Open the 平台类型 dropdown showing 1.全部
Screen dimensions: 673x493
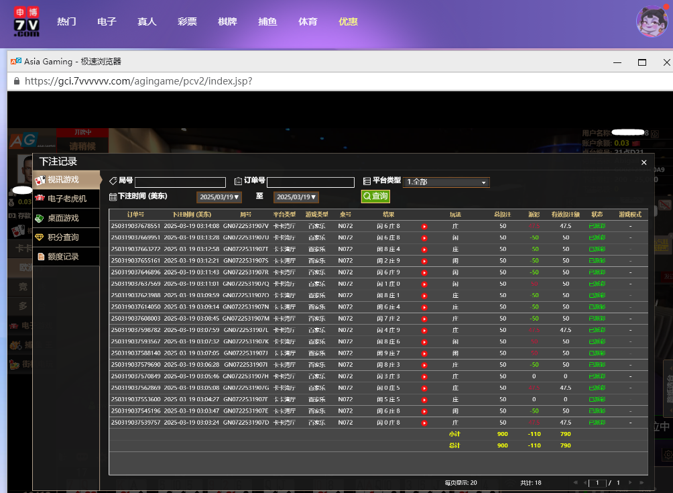pos(447,182)
